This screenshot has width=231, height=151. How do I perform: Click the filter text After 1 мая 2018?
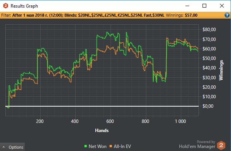tap(38, 15)
